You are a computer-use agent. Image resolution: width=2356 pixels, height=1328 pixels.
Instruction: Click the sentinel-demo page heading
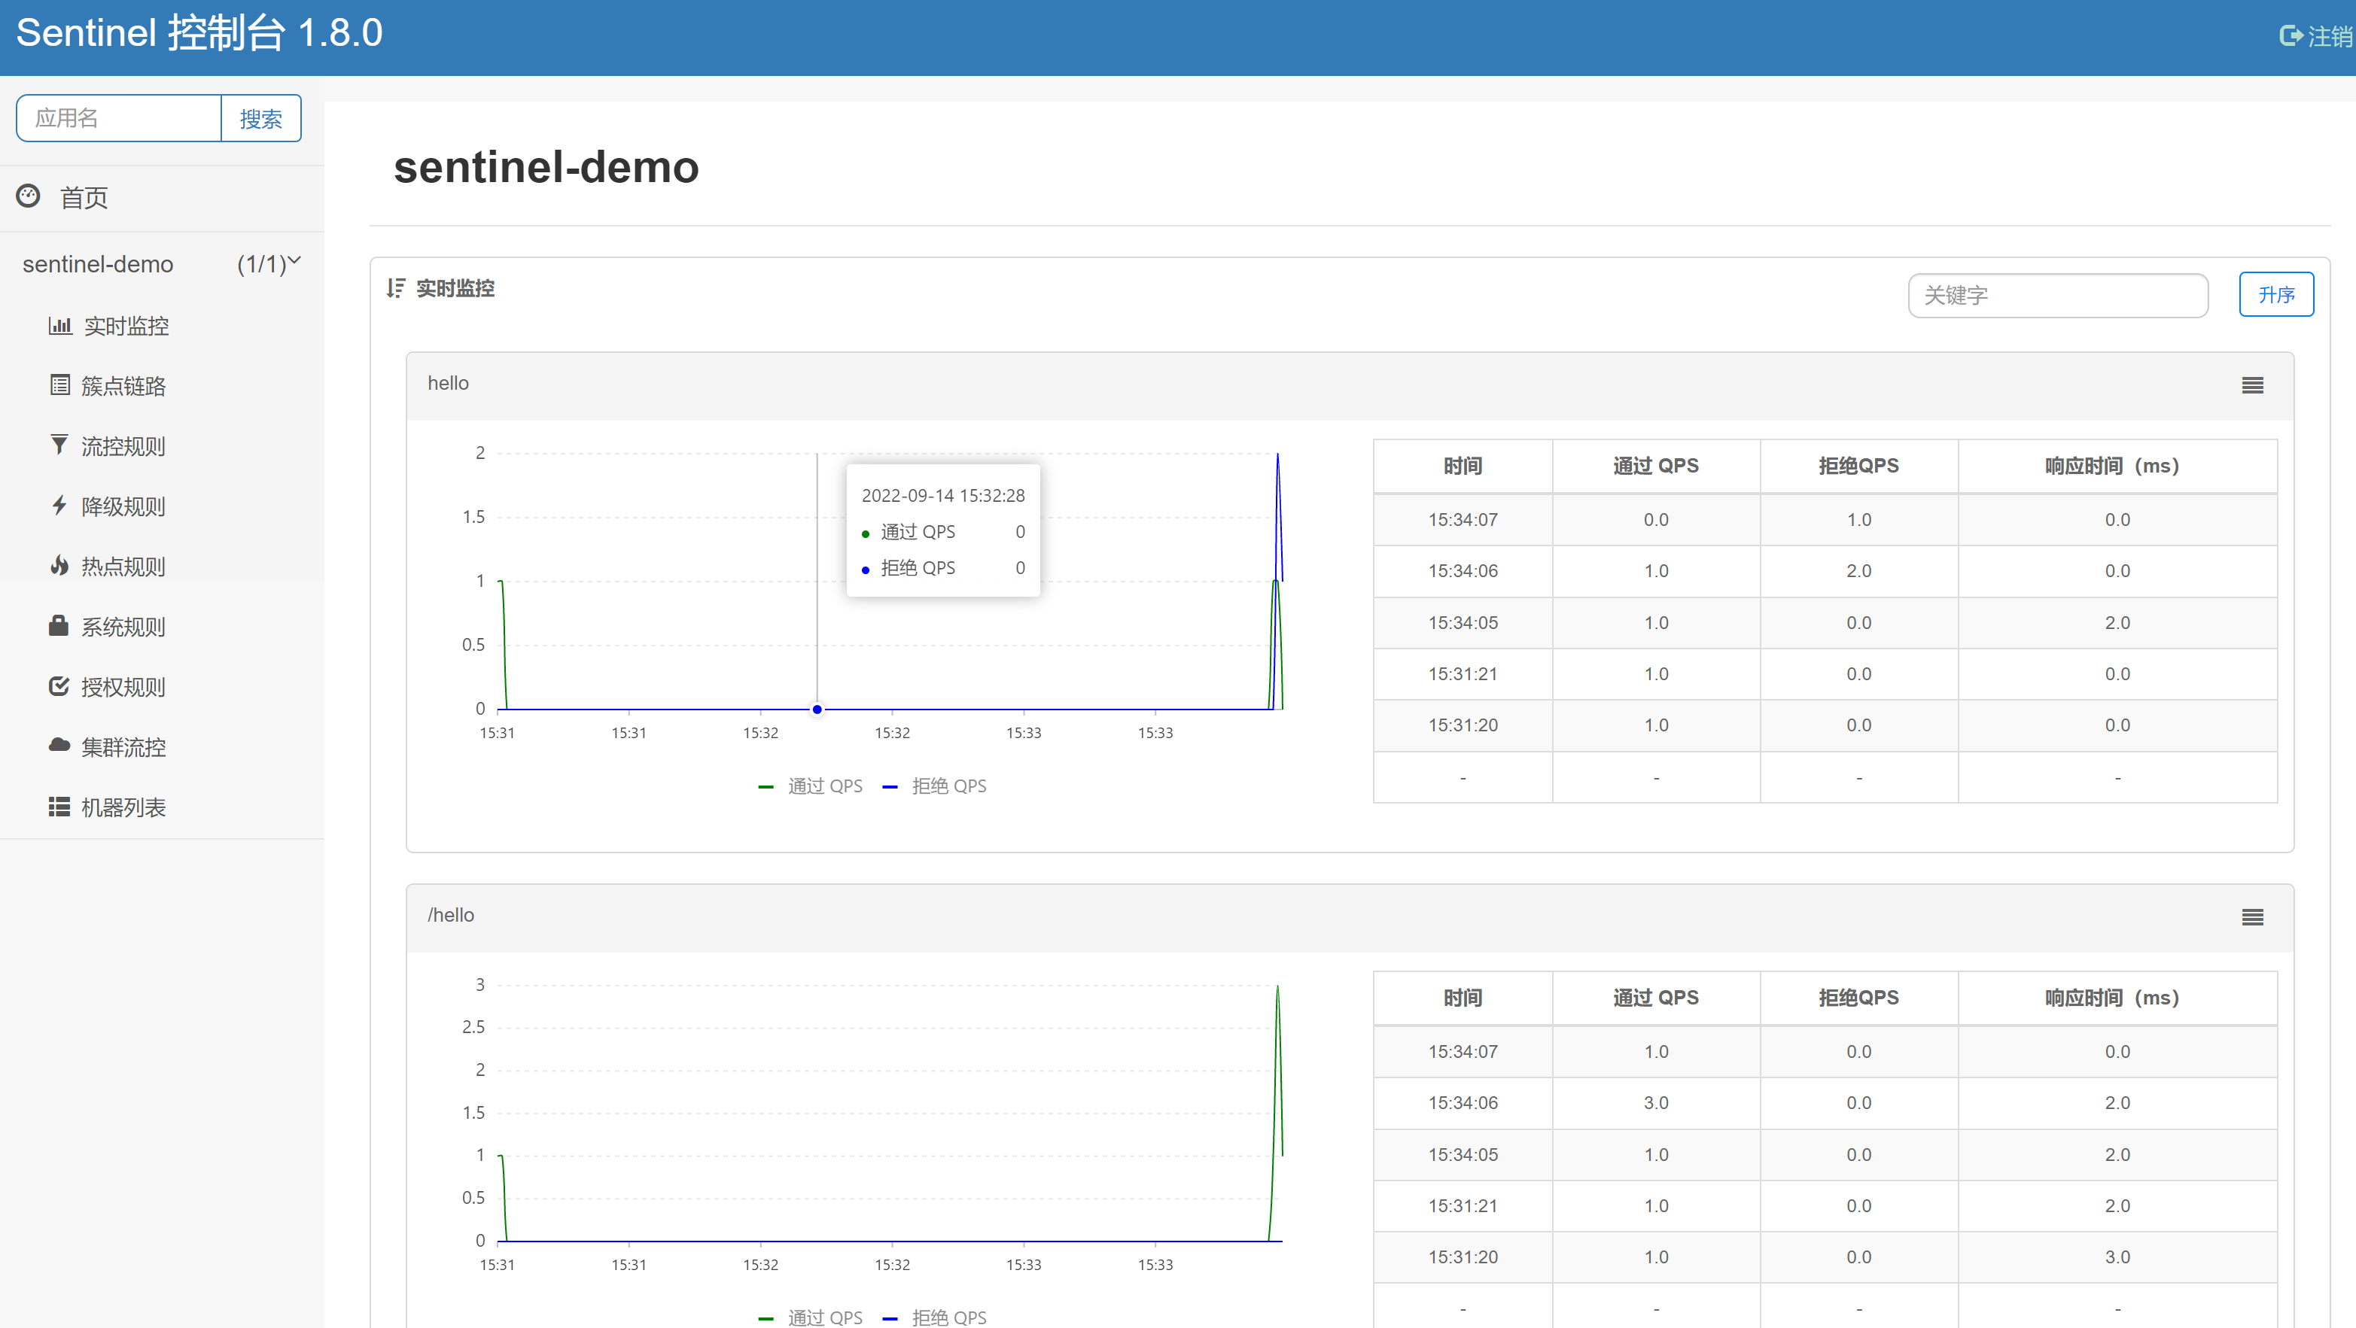pyautogui.click(x=546, y=167)
